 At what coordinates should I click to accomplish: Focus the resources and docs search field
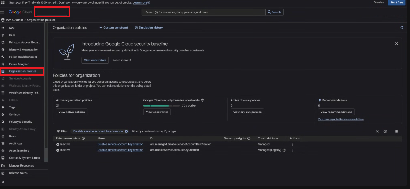tap(203, 12)
